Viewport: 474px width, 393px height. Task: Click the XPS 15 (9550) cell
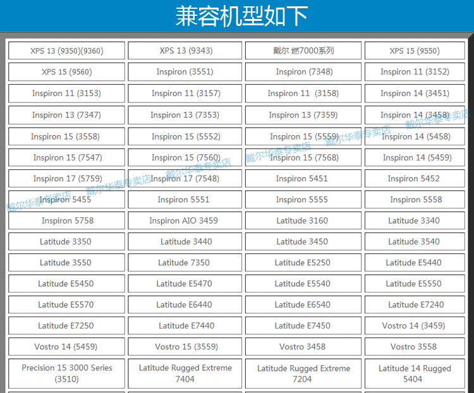point(415,51)
